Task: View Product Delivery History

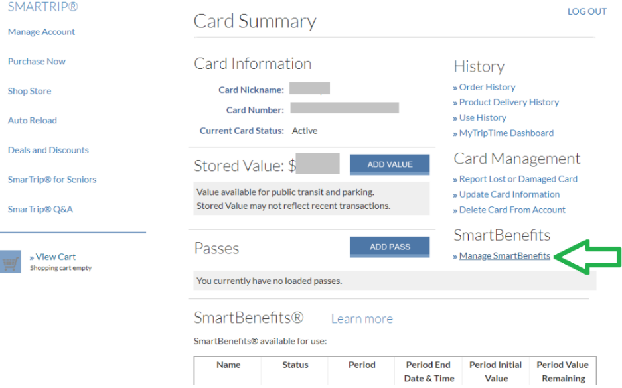Action: [x=508, y=102]
